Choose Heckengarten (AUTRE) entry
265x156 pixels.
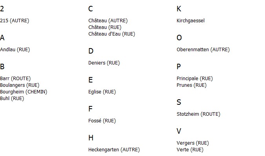114,150
